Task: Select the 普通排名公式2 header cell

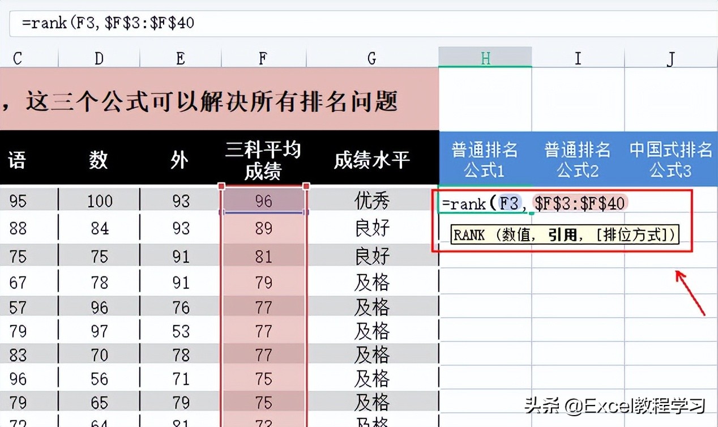Action: [x=578, y=159]
